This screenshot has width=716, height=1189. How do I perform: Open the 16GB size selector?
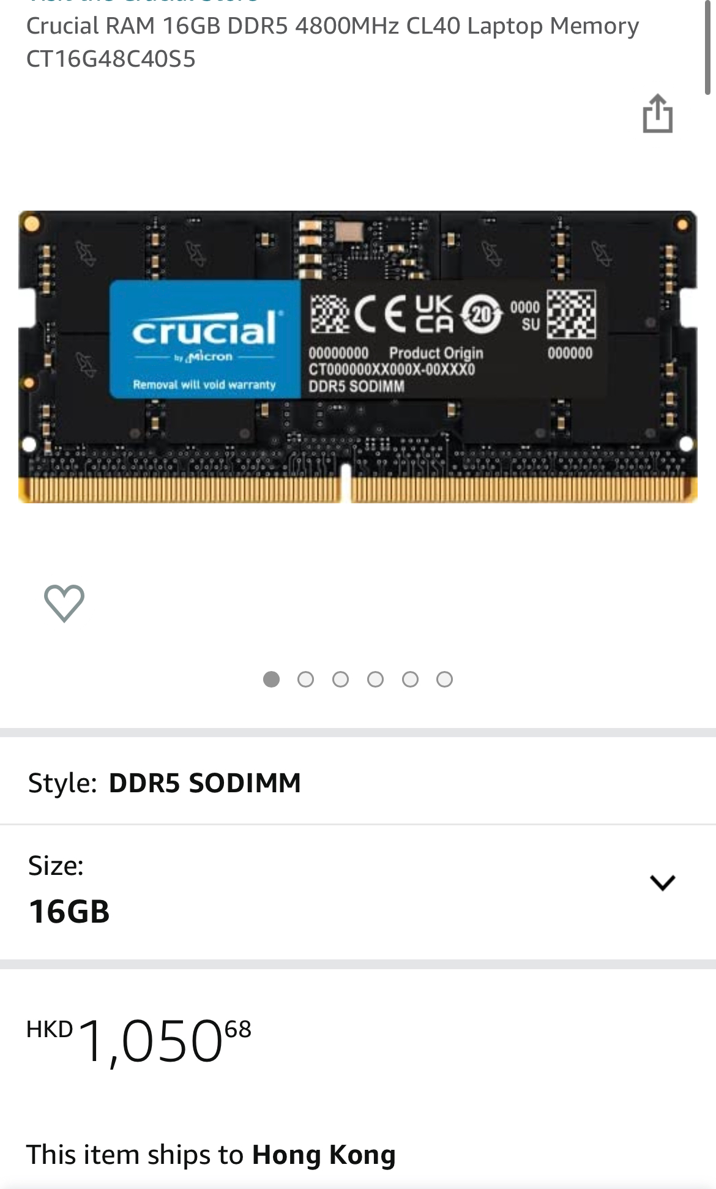pos(358,892)
